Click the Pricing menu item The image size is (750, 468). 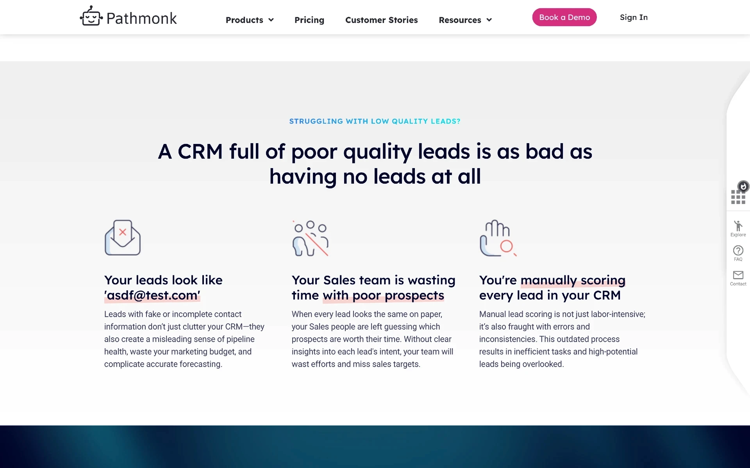(309, 20)
